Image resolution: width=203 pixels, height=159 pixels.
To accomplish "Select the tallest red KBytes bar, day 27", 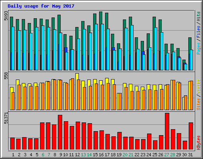I will tap(167, 131).
